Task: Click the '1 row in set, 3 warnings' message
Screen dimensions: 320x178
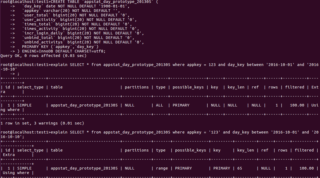Action: (42, 123)
